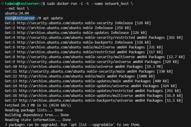The height and width of the screenshot is (127, 191).
Task: Open the Get:2 noble InRelease URL
Action: [x=49, y=28]
